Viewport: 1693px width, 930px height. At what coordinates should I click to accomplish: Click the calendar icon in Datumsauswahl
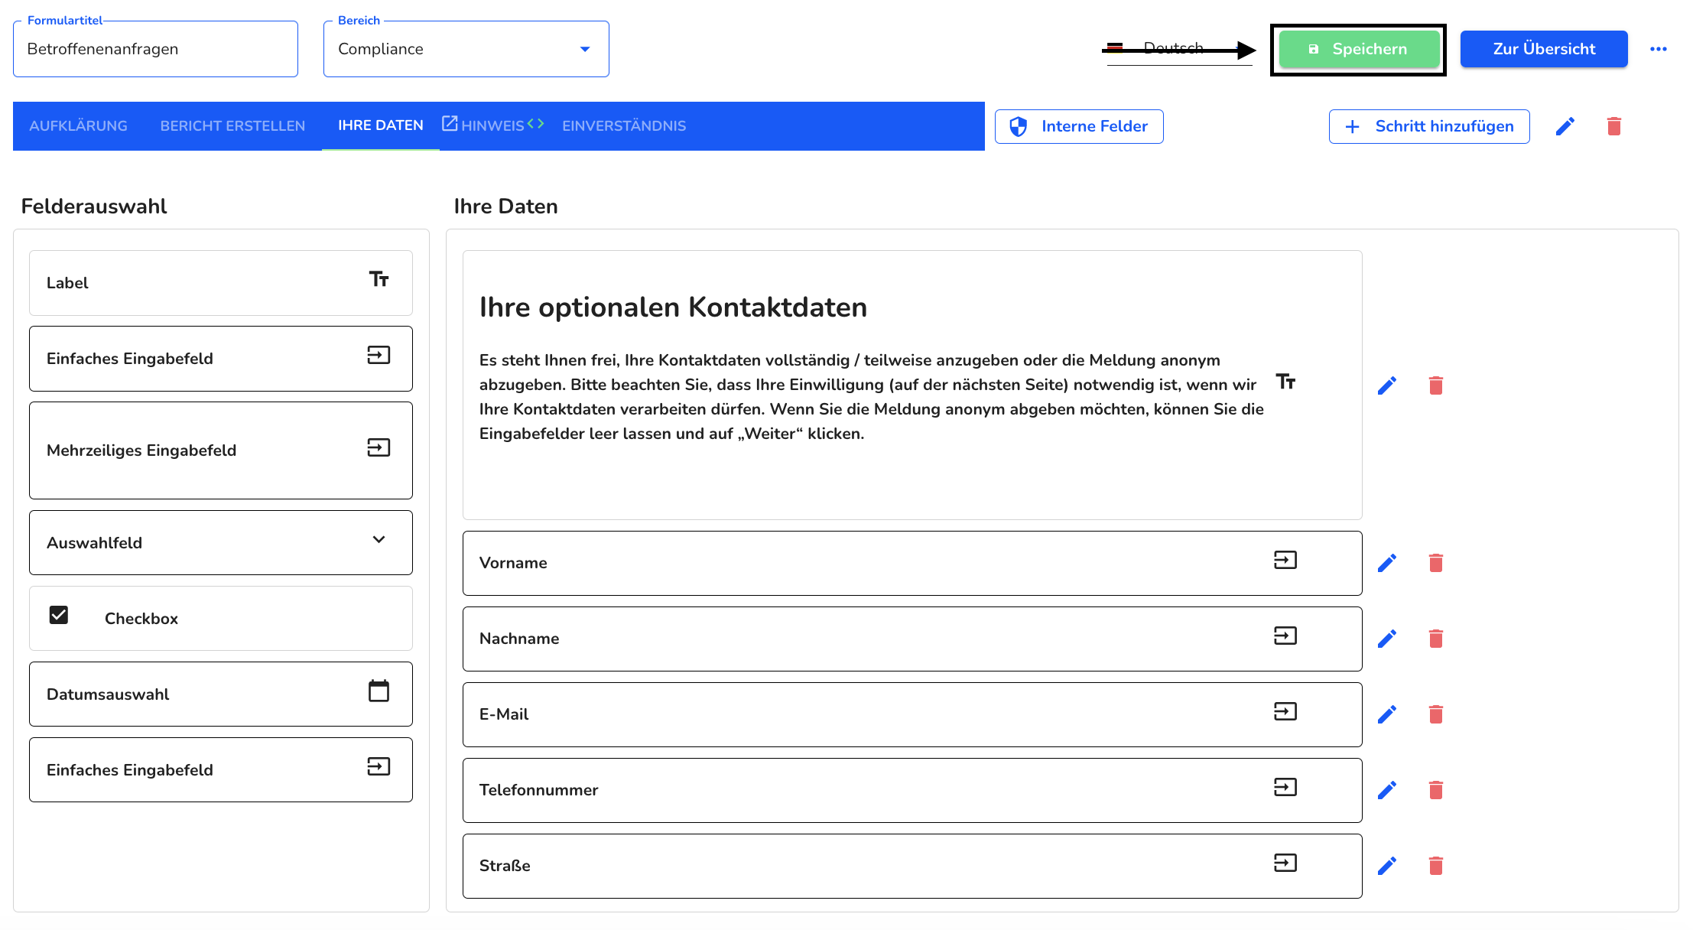379,691
